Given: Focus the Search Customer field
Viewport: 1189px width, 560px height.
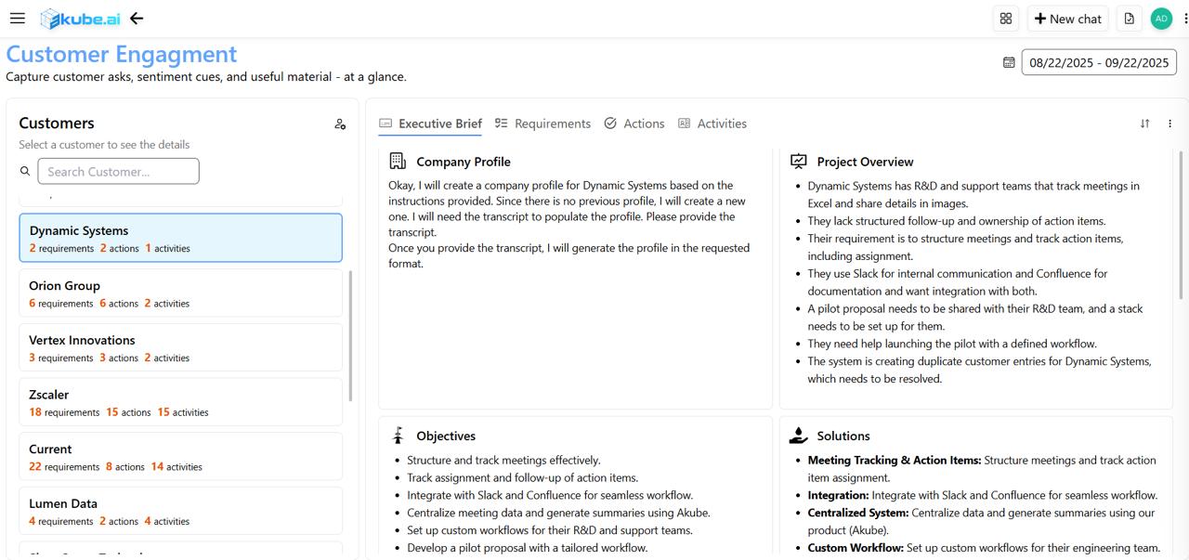Looking at the screenshot, I should 118,171.
